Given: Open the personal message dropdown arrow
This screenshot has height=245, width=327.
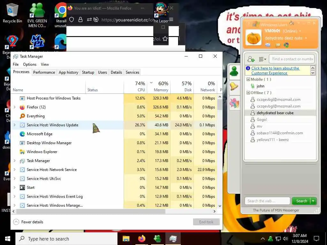Looking at the screenshot, I should click(x=306, y=38).
